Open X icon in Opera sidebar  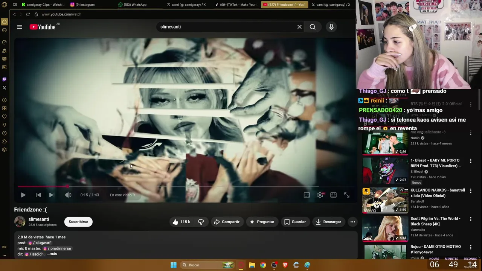point(5,88)
